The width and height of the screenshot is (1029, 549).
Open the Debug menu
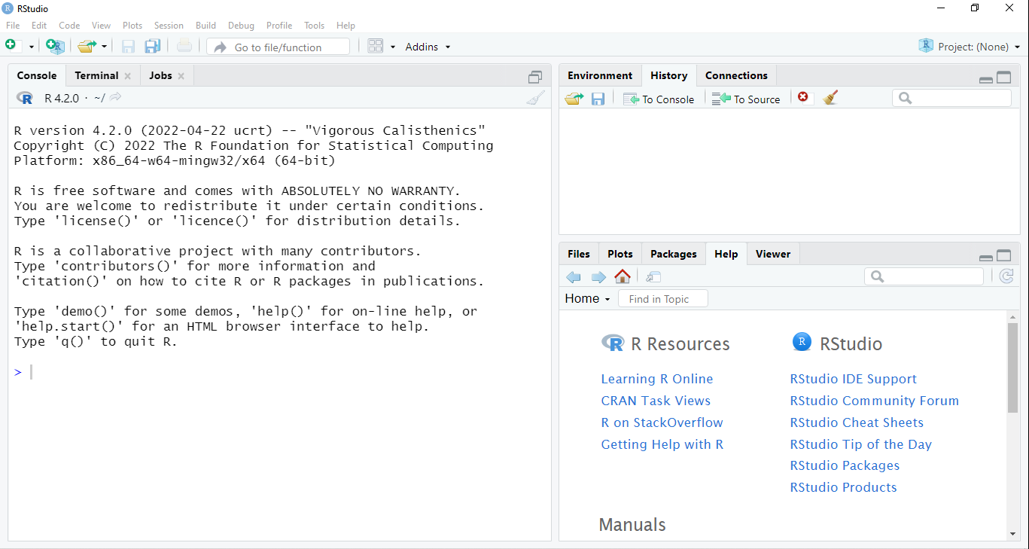point(241,26)
